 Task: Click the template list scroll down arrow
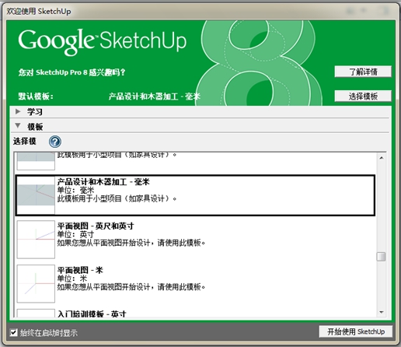tap(382, 312)
